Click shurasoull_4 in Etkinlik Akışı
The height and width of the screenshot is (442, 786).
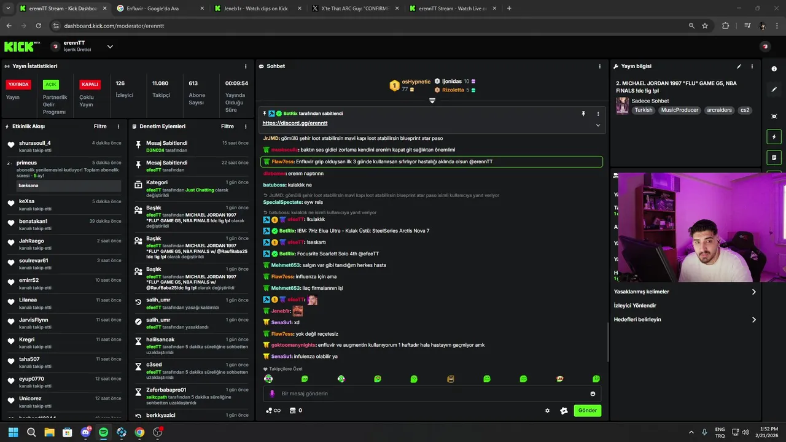coord(35,143)
